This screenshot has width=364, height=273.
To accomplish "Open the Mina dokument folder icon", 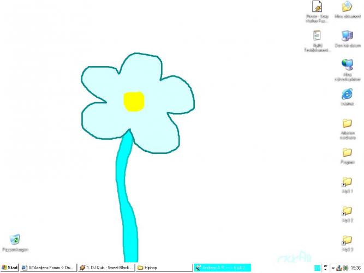I will tap(347, 7).
